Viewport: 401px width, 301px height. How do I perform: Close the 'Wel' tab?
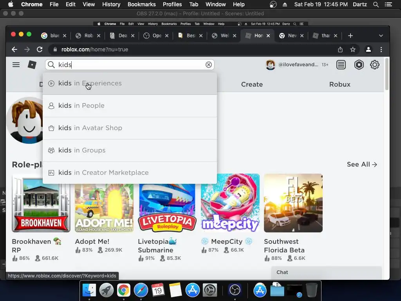235,36
